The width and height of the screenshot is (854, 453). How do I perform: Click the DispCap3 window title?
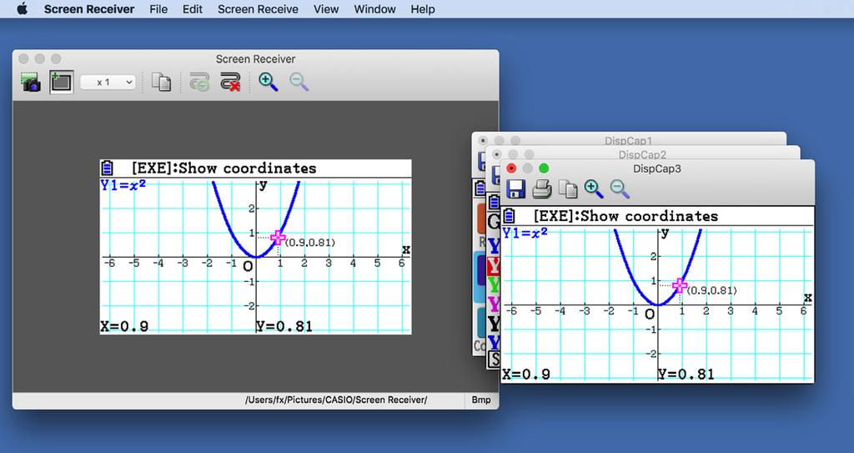[x=657, y=169]
